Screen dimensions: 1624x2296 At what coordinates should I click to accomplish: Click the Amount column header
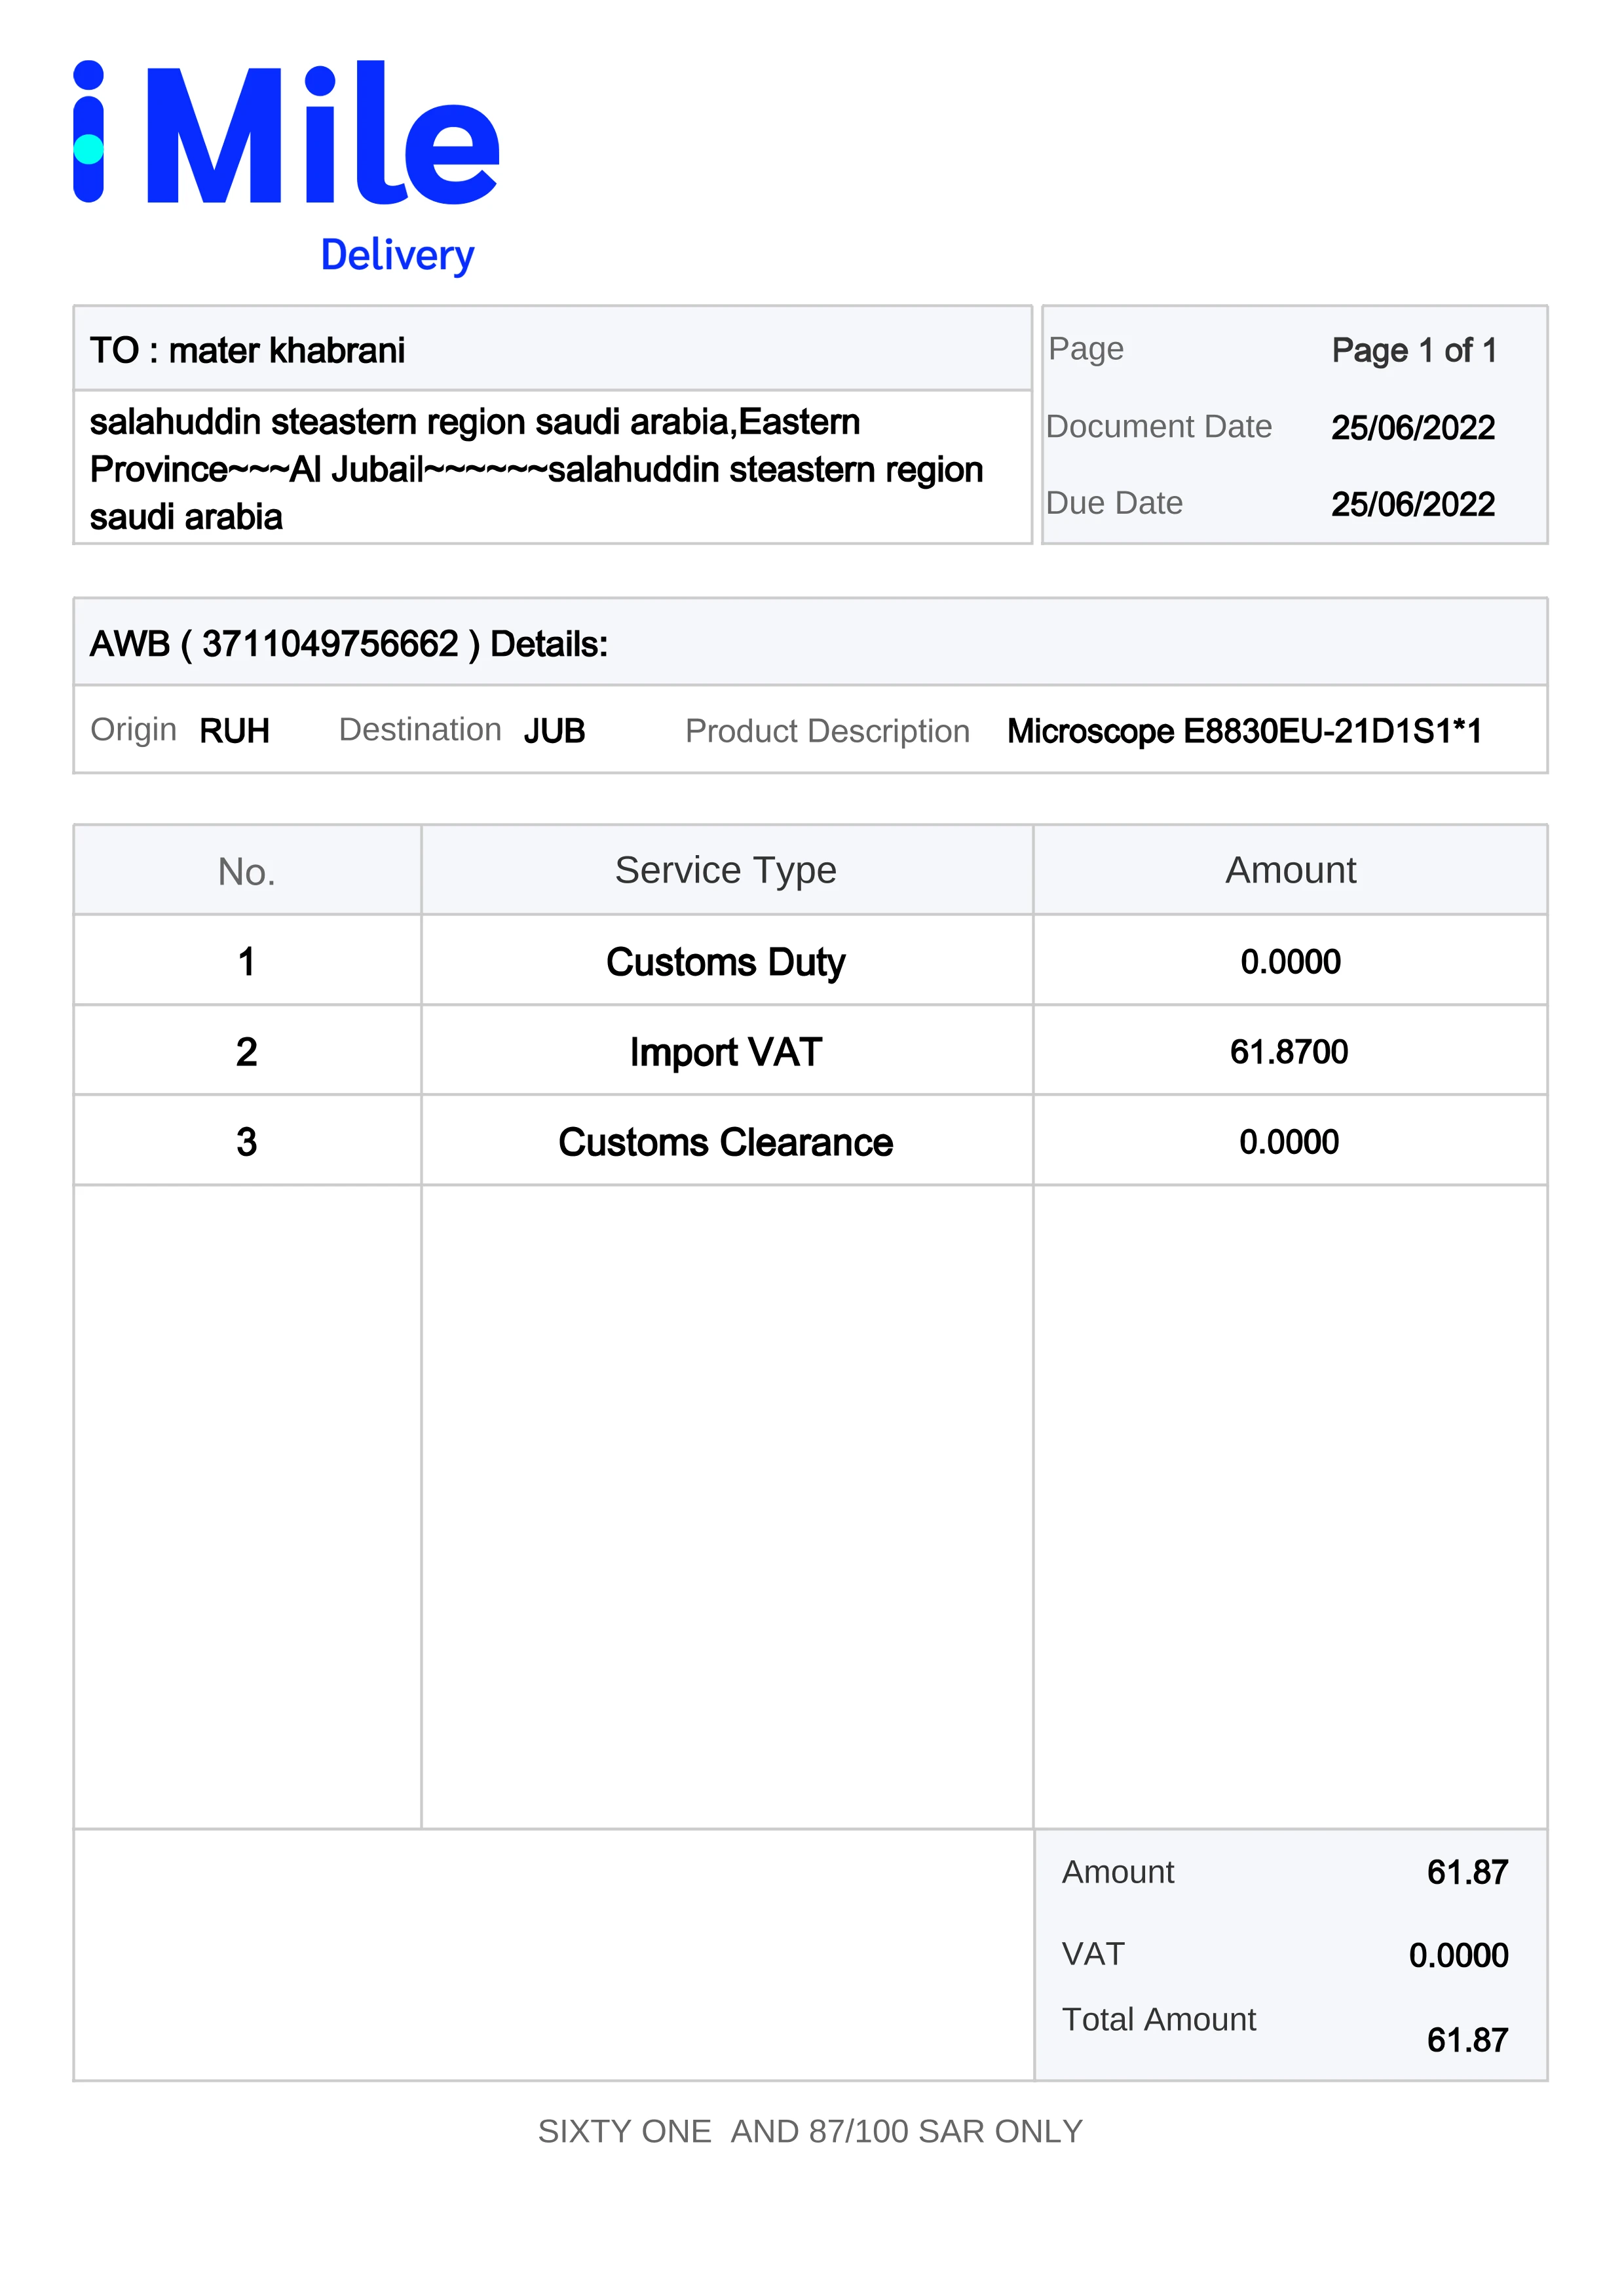point(1290,871)
